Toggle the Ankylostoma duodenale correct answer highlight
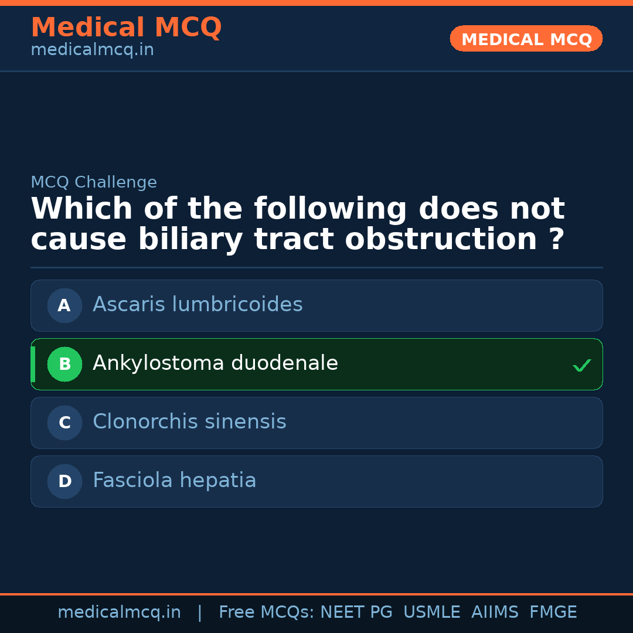Viewport: 633px width, 633px height. 316,364
